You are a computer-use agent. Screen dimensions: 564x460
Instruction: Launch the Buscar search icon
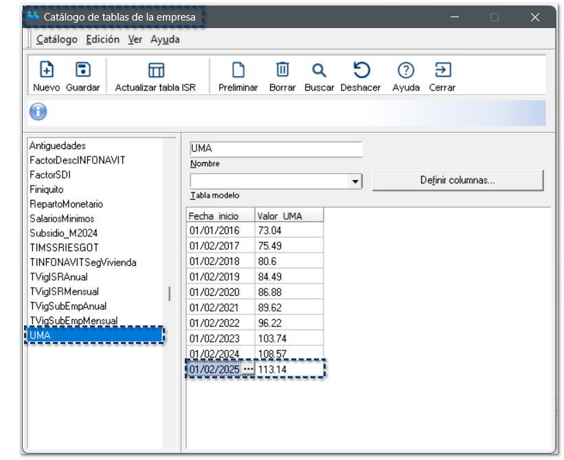click(319, 70)
